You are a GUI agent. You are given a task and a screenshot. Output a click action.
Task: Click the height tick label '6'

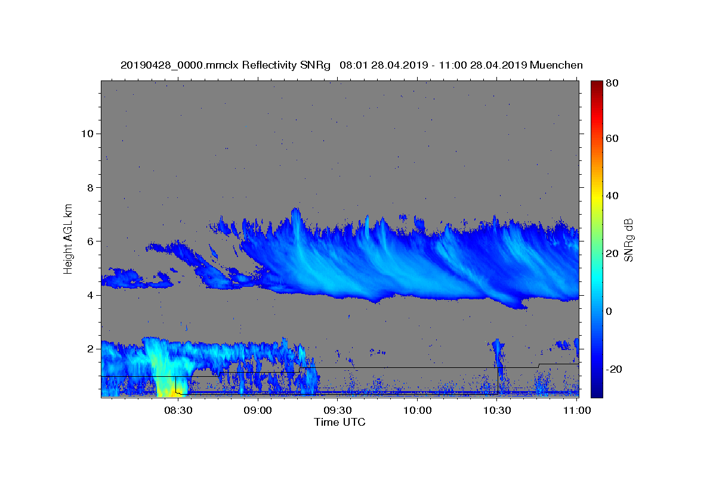(x=90, y=241)
